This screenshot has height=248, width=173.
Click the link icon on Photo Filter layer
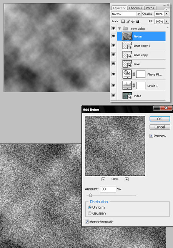tap(134, 74)
